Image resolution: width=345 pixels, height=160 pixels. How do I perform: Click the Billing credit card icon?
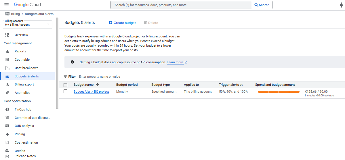[x=7, y=14]
